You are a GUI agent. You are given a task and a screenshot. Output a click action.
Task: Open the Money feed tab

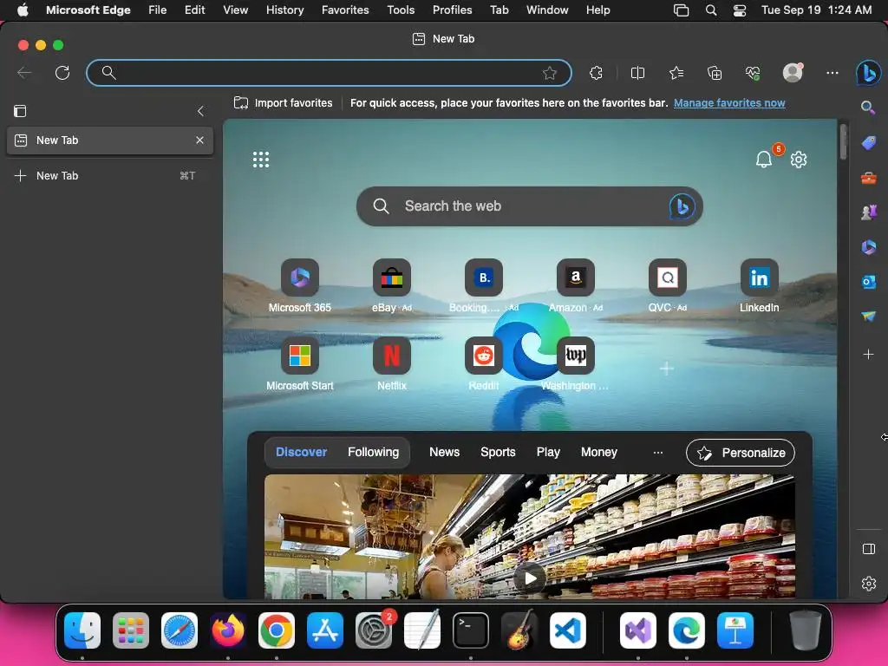[598, 452]
